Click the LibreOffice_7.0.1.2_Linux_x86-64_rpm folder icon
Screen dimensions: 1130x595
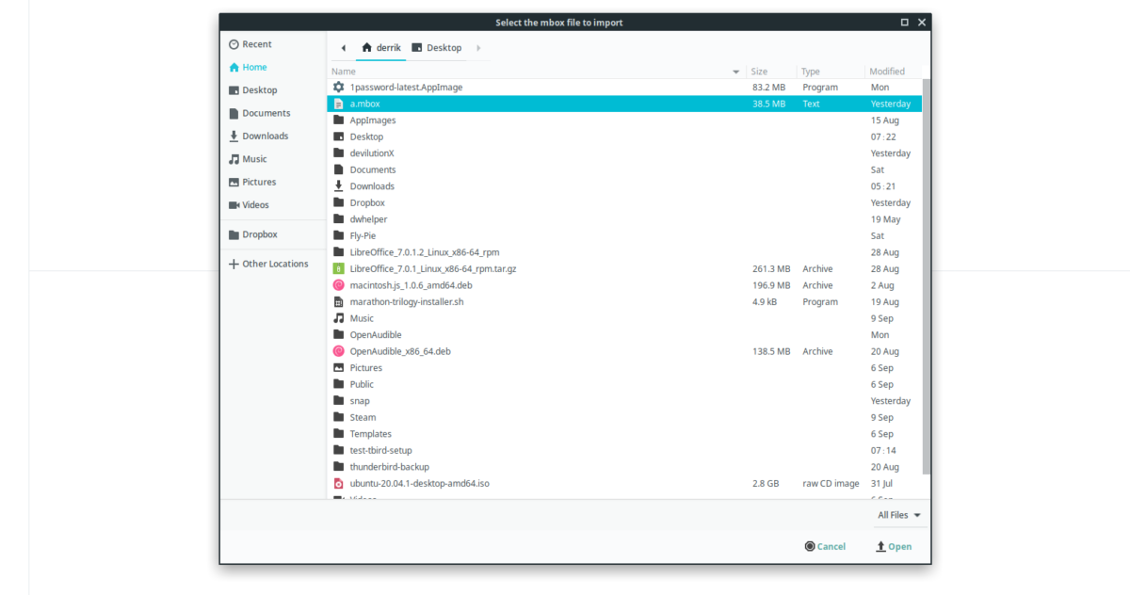339,252
